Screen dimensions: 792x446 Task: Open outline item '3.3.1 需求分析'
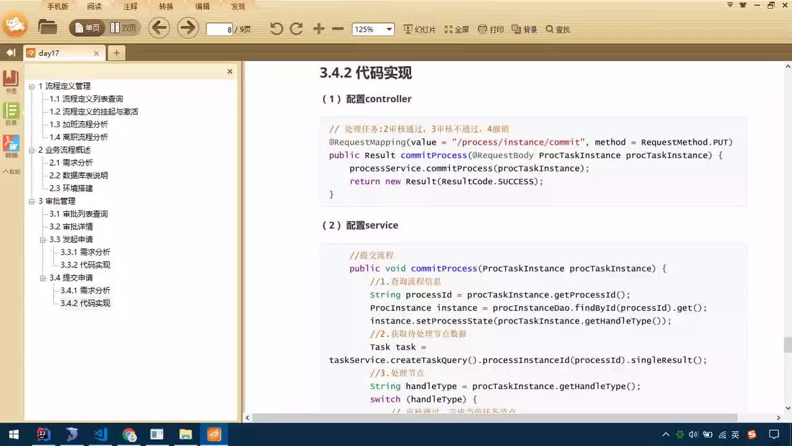[86, 252]
